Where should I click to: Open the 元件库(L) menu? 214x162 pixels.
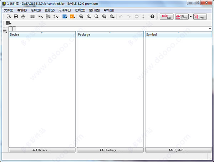click(65, 10)
